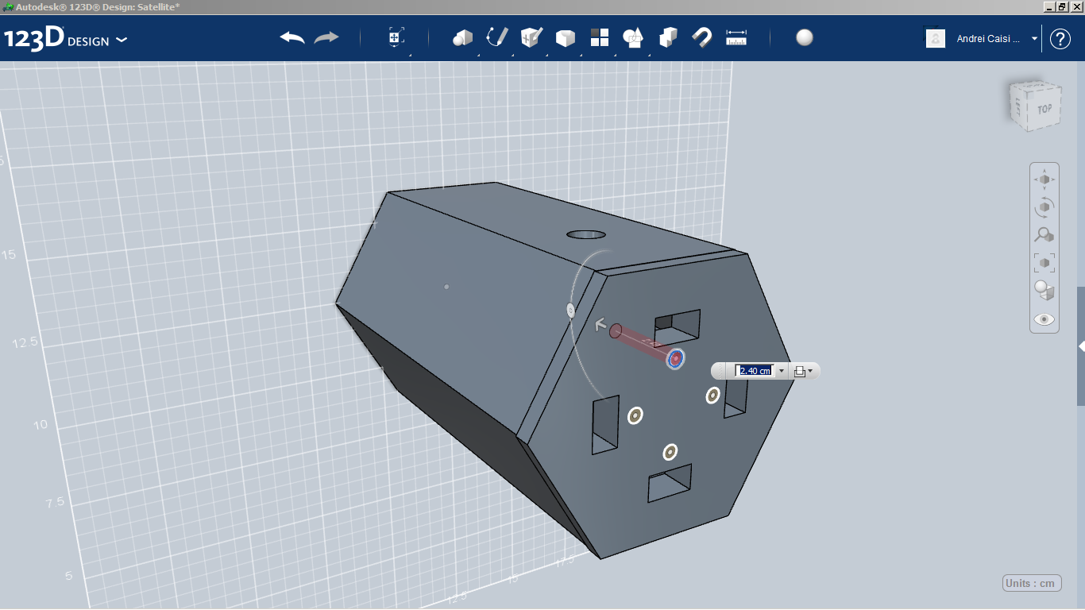Click the user avatar picture

[x=936, y=38]
